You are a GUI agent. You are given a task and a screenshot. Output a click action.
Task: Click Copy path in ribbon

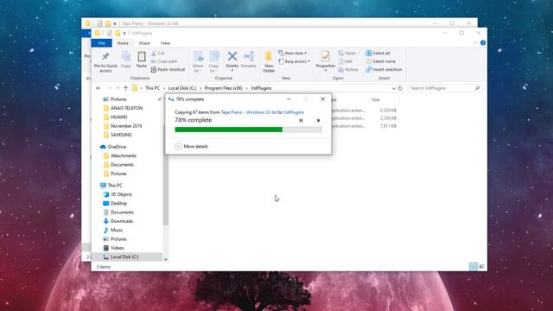point(164,61)
